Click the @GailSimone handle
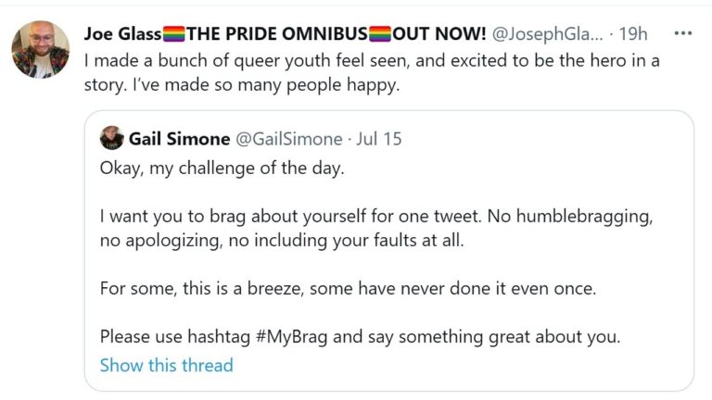This screenshot has height=400, width=712. click(289, 139)
